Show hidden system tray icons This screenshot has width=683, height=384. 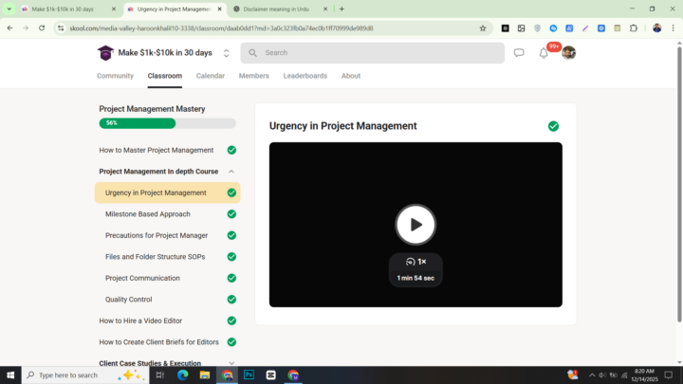coord(592,375)
